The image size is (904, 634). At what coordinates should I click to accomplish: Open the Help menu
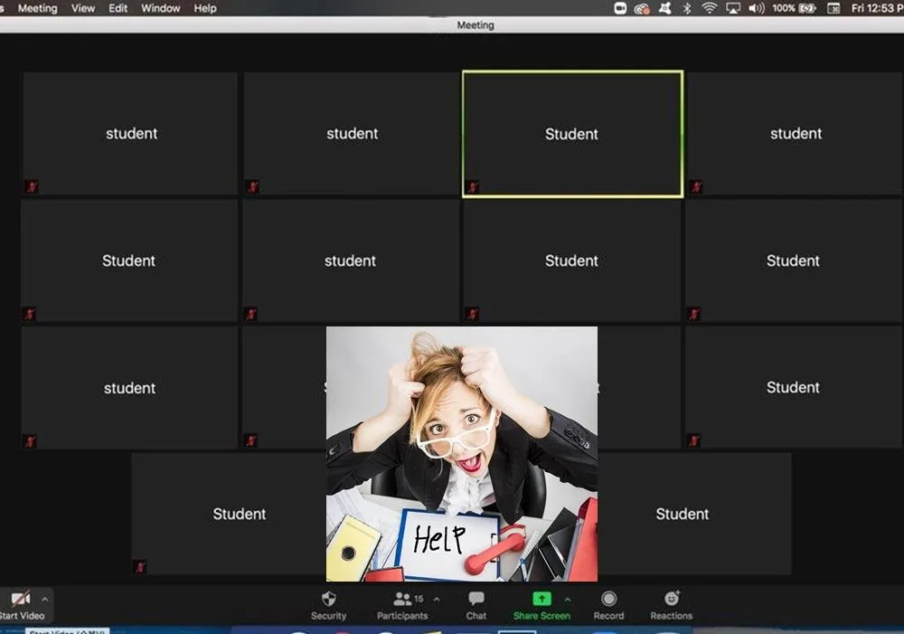click(205, 8)
